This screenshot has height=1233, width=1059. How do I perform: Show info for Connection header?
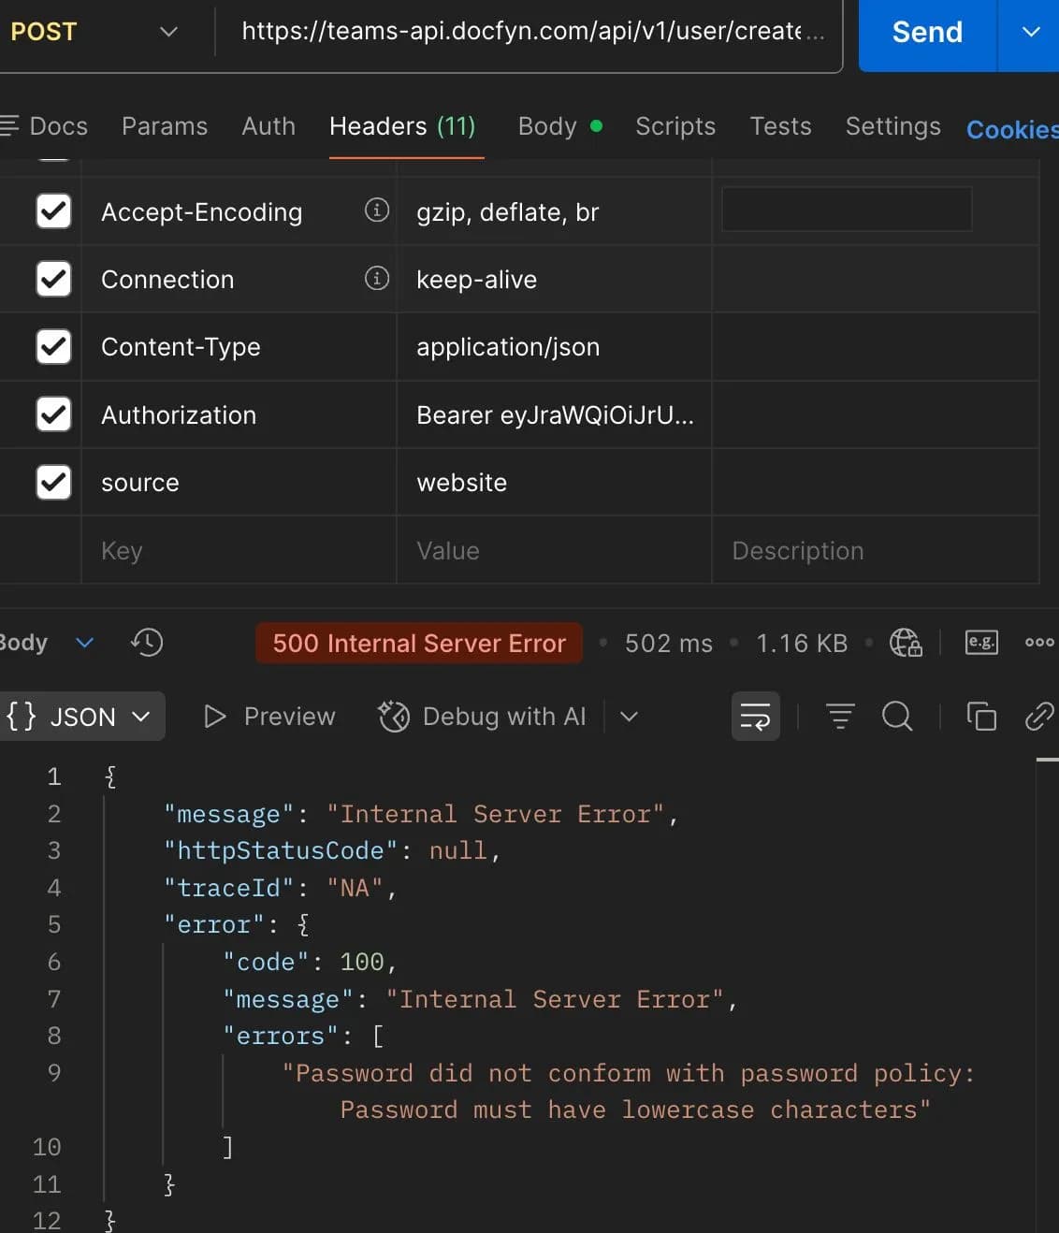point(376,278)
